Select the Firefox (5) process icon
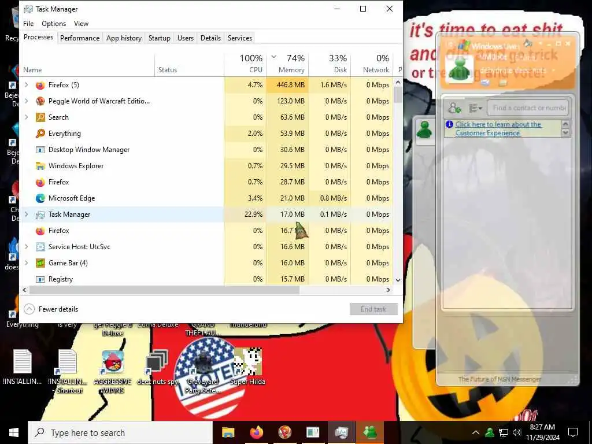Screen dimensions: 592x444 (x=40, y=85)
